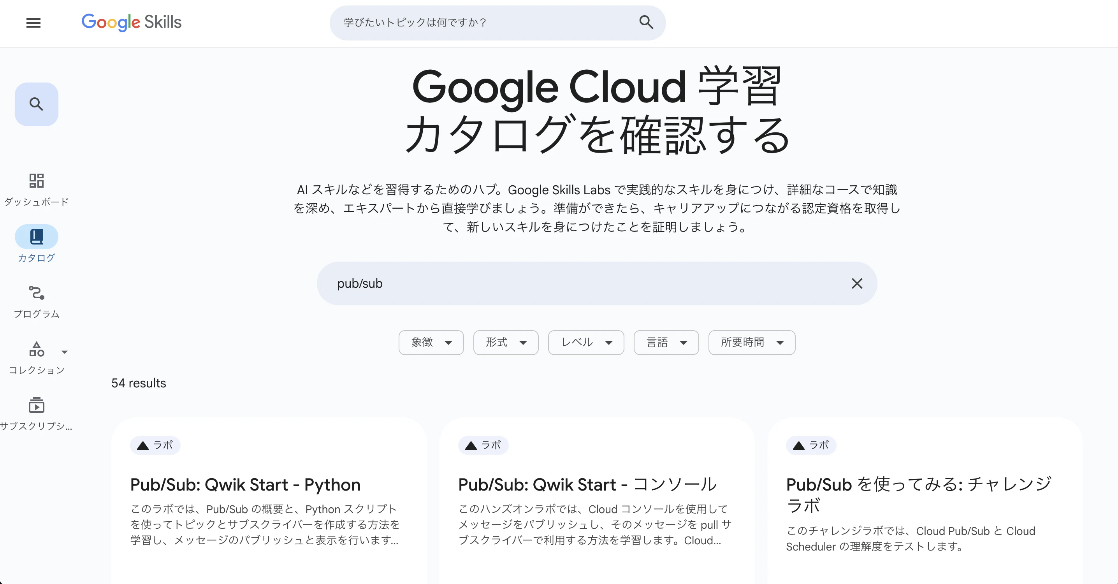Click the コンソール lab description text

[594, 524]
